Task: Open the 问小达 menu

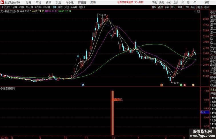Action: coord(69,2)
